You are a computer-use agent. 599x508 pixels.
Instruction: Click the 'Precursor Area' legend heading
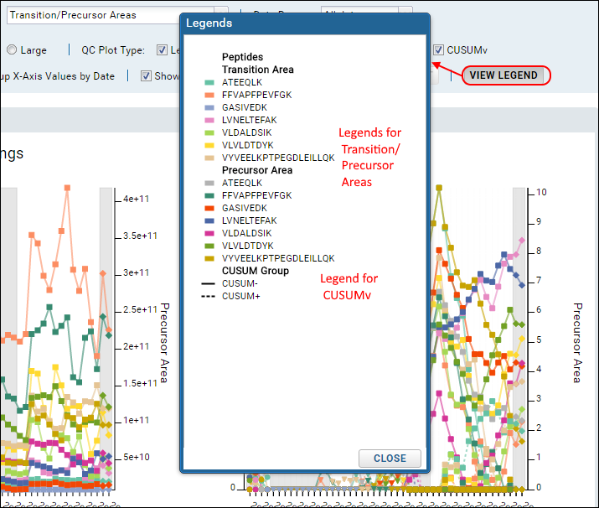click(x=257, y=170)
